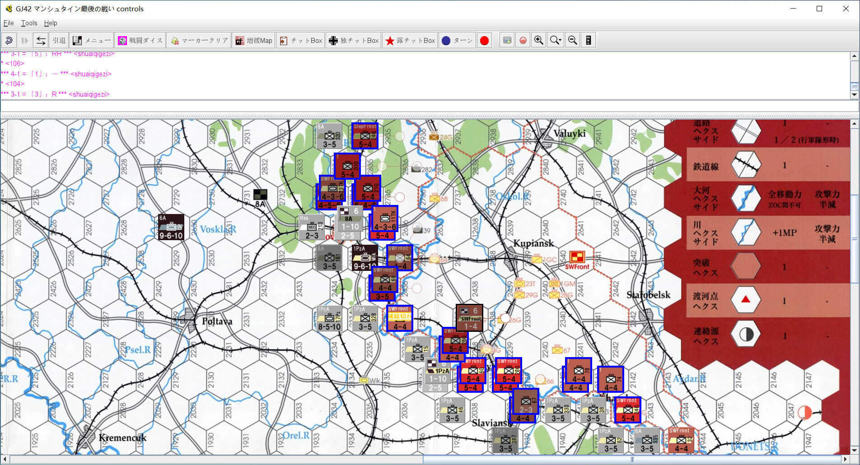Open the 増援Map reinforcement map

click(x=254, y=41)
